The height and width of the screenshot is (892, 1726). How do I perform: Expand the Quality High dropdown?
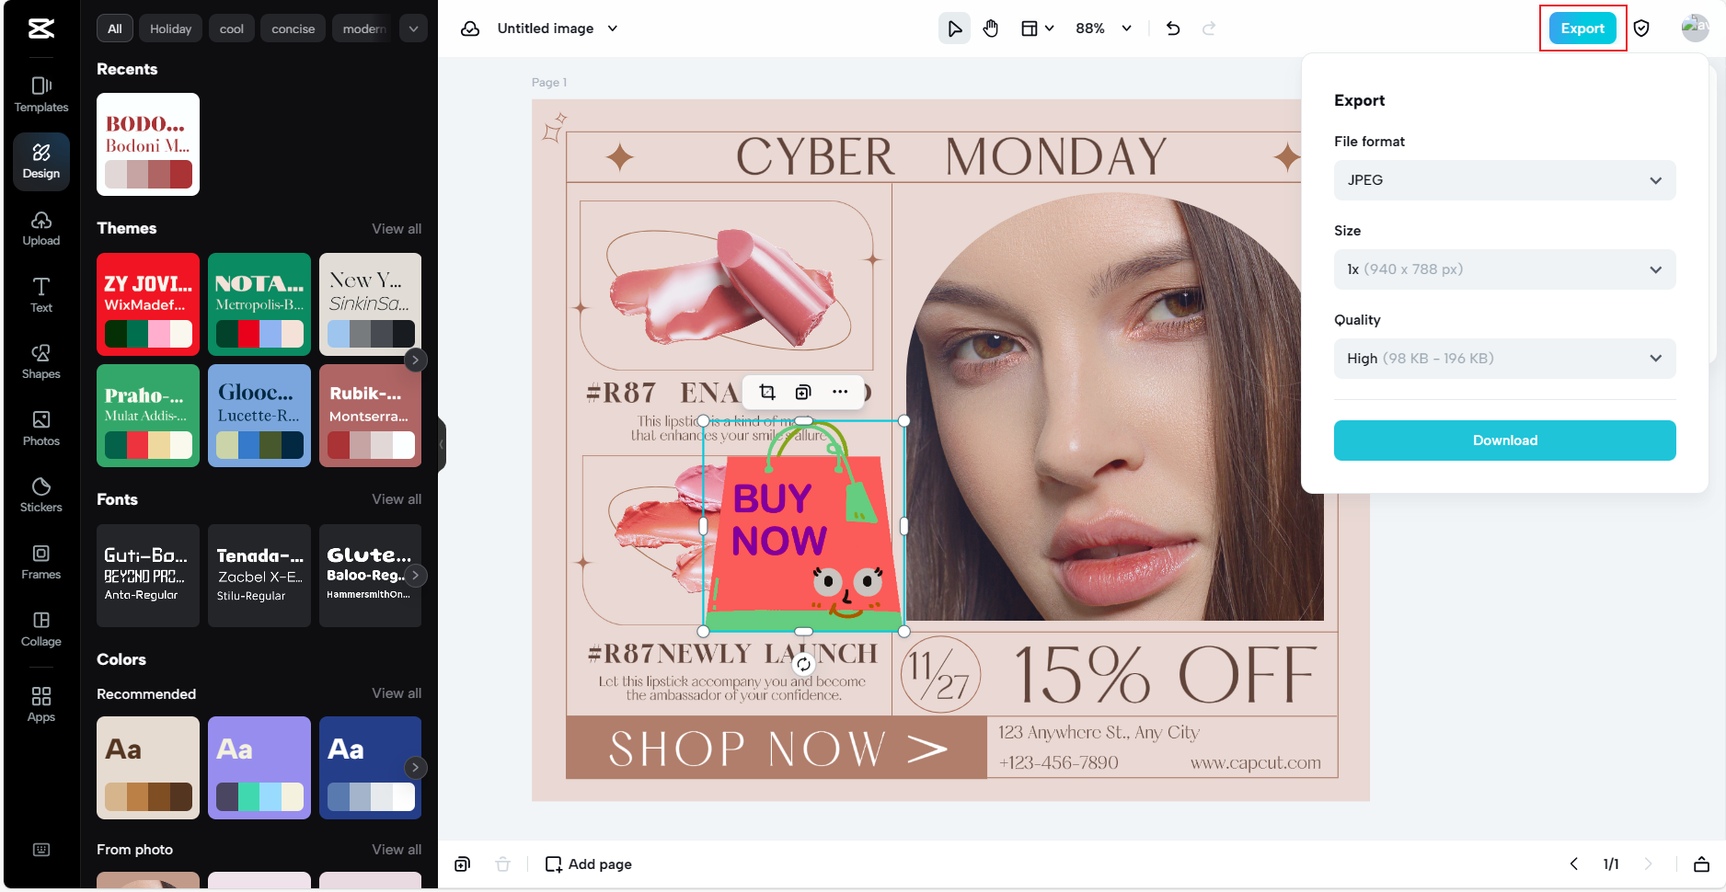[1504, 359]
